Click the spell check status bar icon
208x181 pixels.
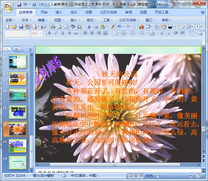point(64,176)
